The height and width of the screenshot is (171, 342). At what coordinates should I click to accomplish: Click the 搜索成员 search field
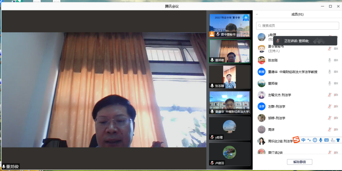pyautogui.click(x=297, y=25)
